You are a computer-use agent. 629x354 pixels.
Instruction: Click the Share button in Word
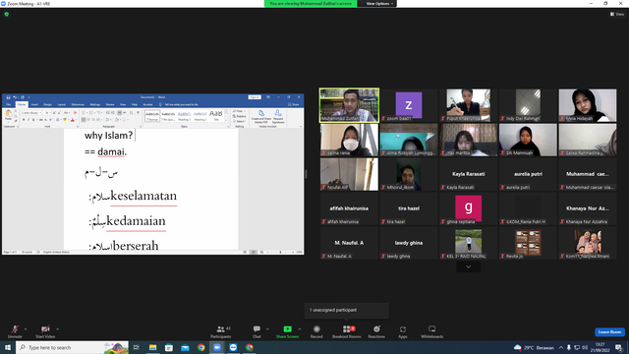(294, 104)
